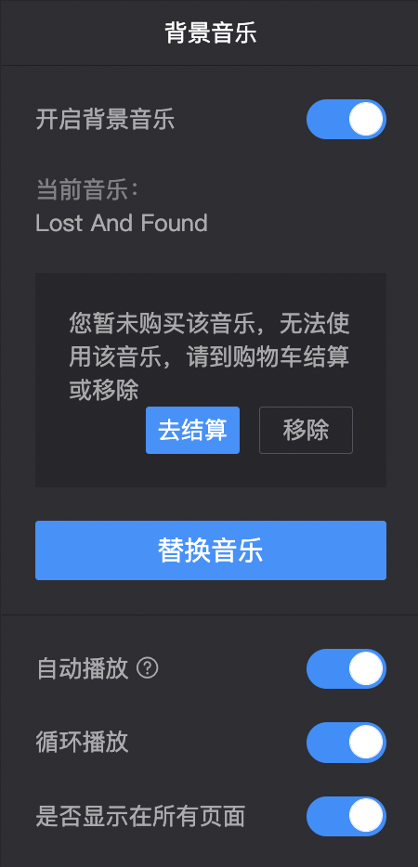418x867 pixels.
Task: Remove the unpurchased music via 移除
Action: point(306,430)
